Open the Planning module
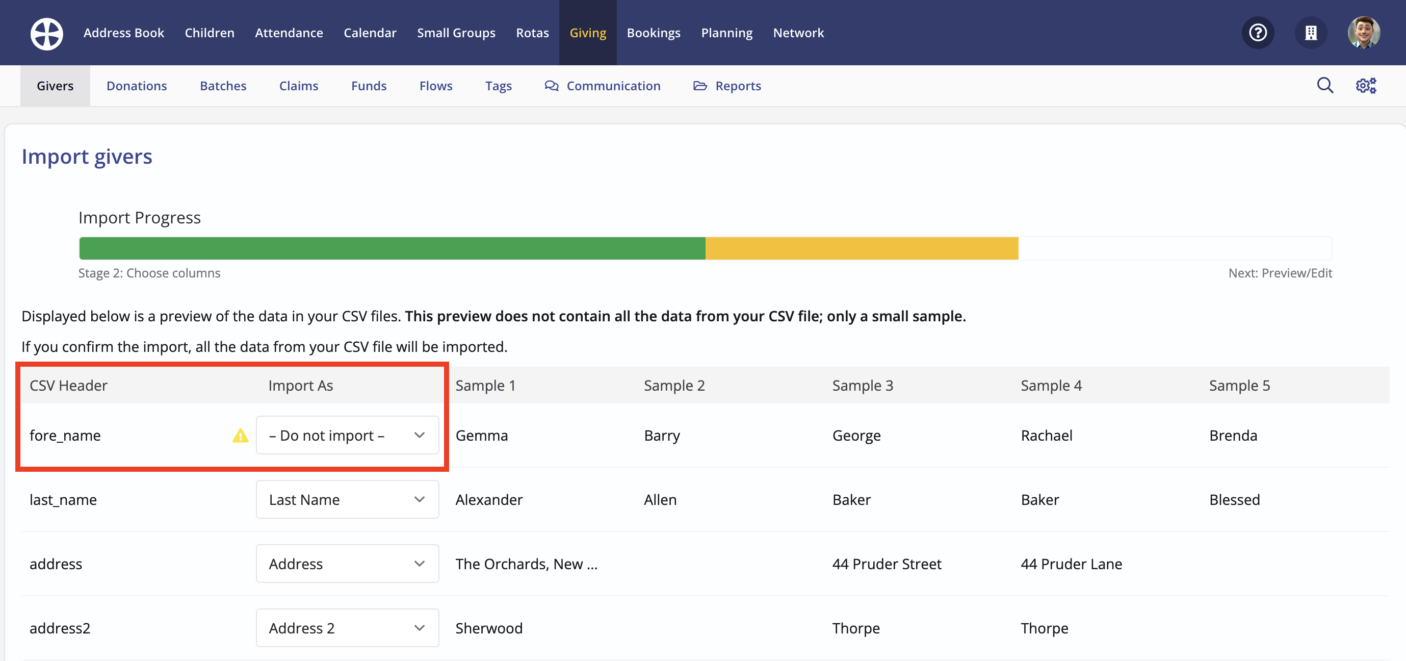Screen dimensions: 1406x661 point(726,33)
